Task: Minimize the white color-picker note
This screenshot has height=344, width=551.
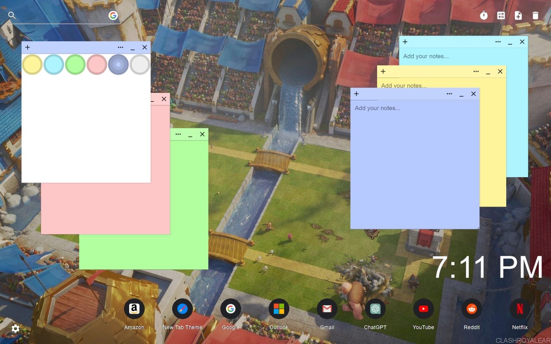Action: [x=133, y=48]
